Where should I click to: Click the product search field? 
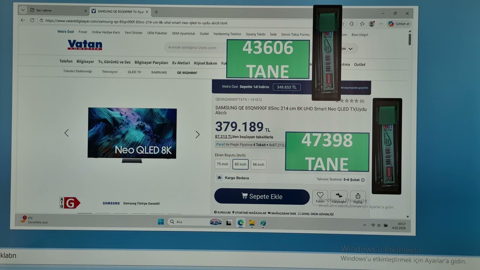(x=195, y=48)
